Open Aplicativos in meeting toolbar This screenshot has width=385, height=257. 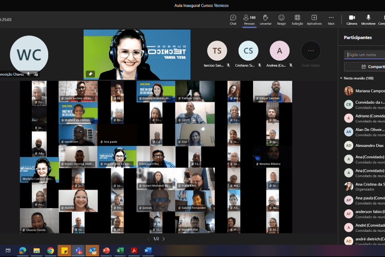click(314, 19)
